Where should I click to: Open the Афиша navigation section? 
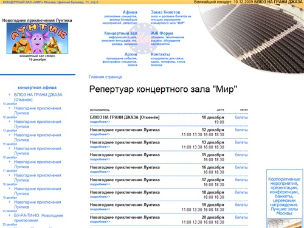[130, 12]
